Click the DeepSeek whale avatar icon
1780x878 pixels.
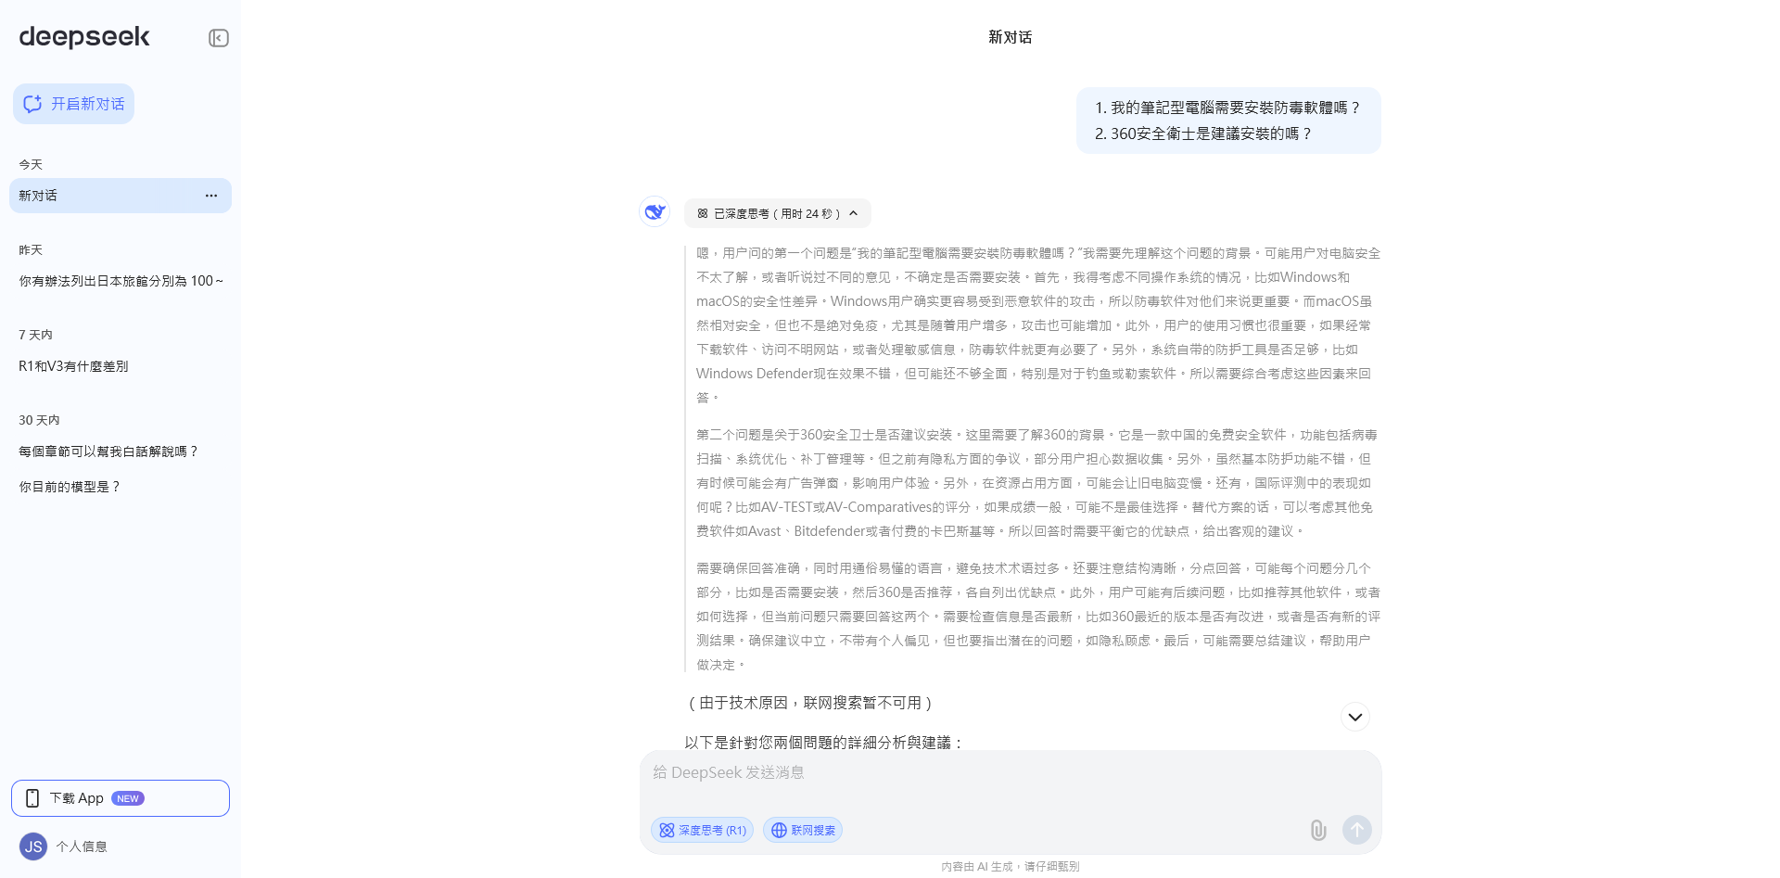pos(655,211)
